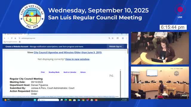
Task: Click the 6:15:44 pm timestamp
Action: click(x=173, y=27)
